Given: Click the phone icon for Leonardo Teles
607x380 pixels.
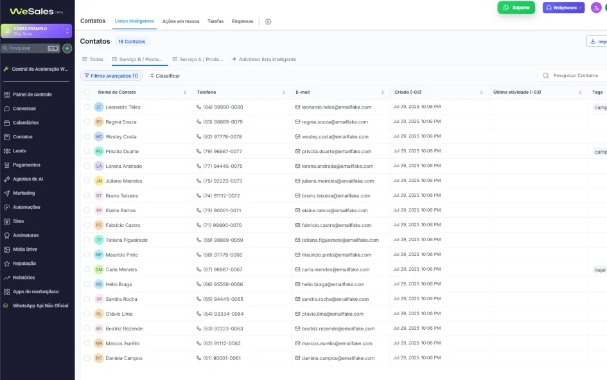Looking at the screenshot, I should tap(198, 107).
